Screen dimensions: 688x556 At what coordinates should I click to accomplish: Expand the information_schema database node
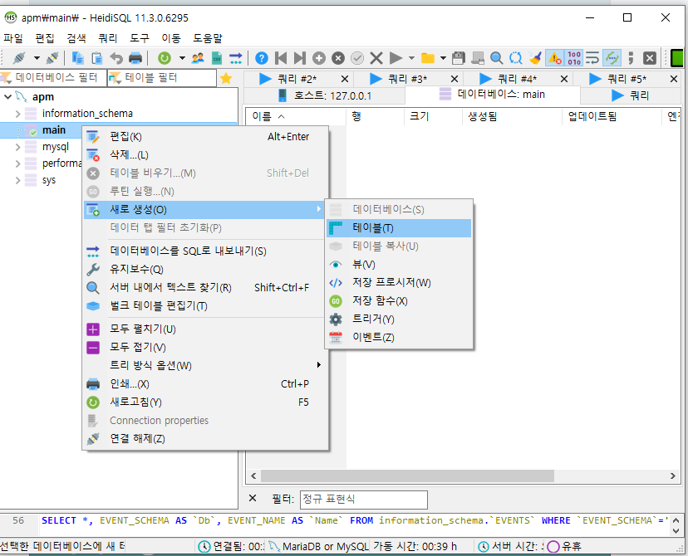click(17, 114)
